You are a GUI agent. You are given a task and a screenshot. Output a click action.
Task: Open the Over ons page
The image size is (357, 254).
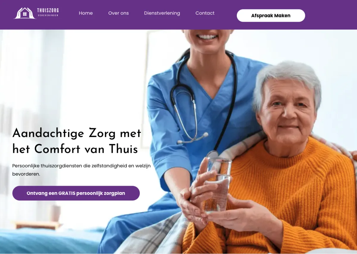point(118,13)
